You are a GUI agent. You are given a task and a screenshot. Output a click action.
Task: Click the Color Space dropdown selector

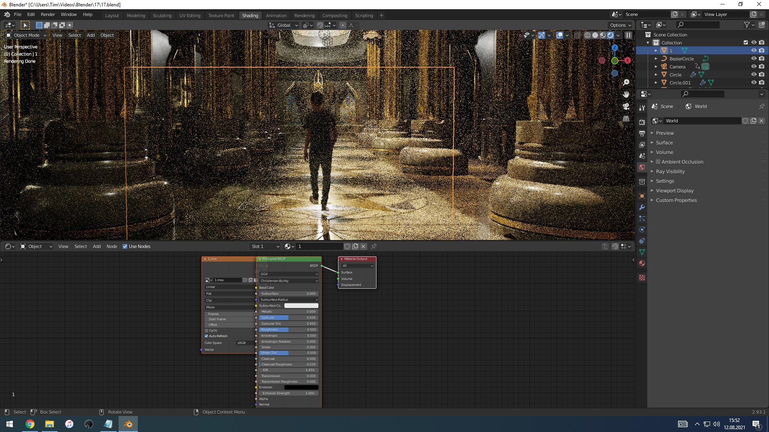pyautogui.click(x=242, y=343)
